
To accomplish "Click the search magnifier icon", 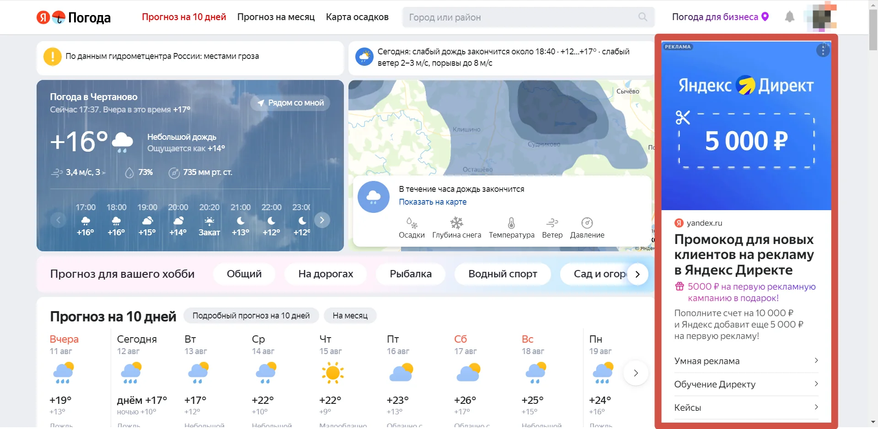I will (x=642, y=17).
